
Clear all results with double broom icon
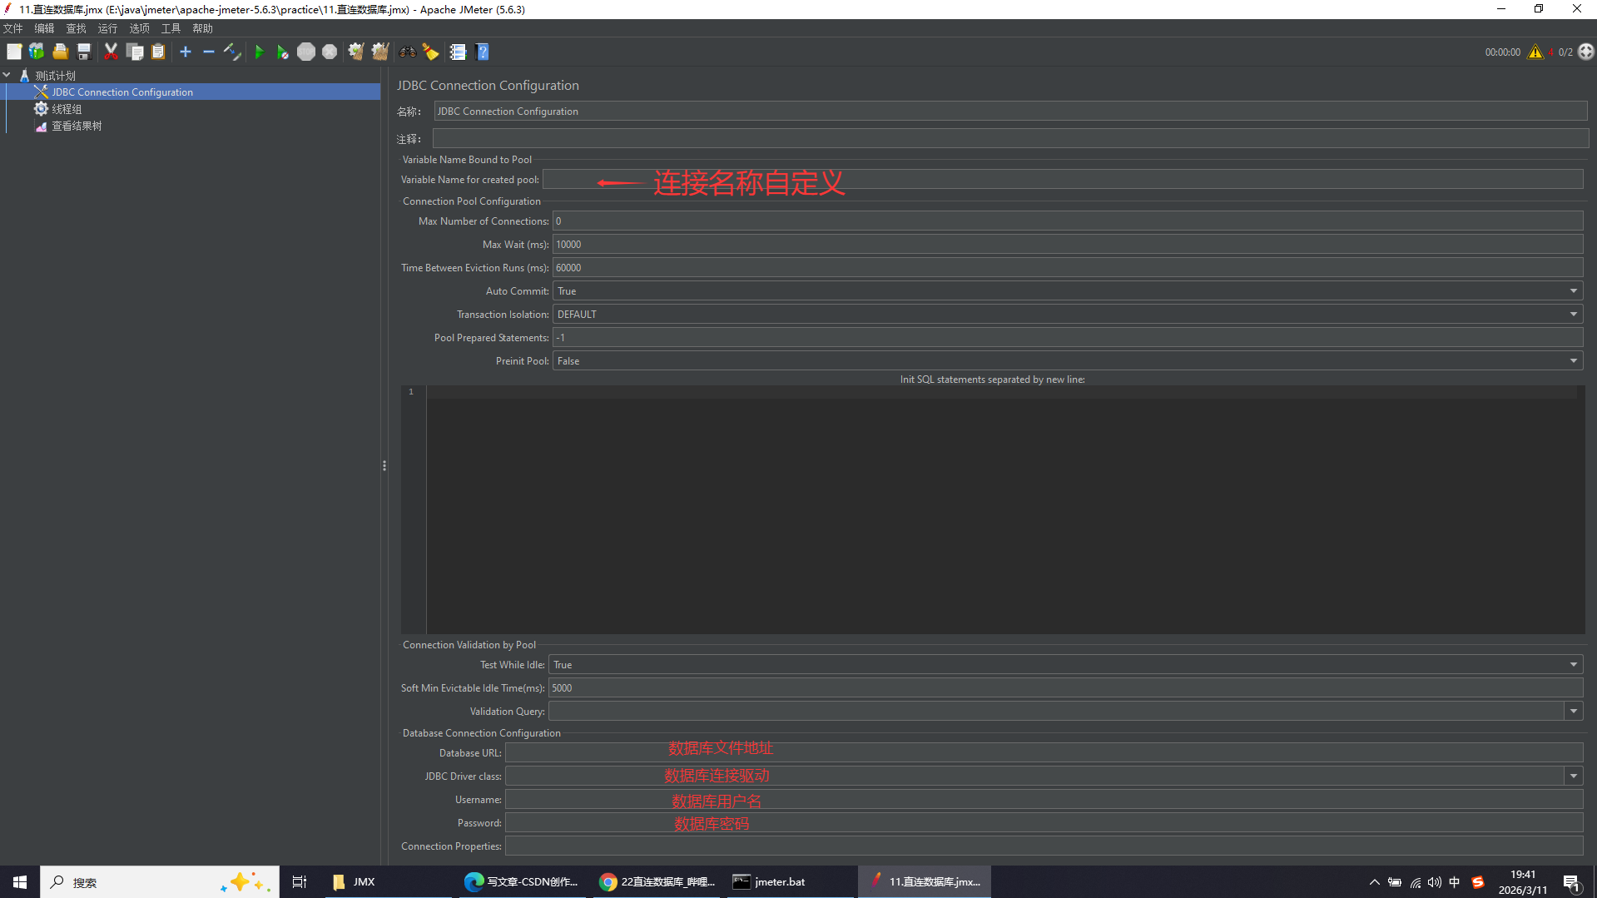(x=380, y=52)
